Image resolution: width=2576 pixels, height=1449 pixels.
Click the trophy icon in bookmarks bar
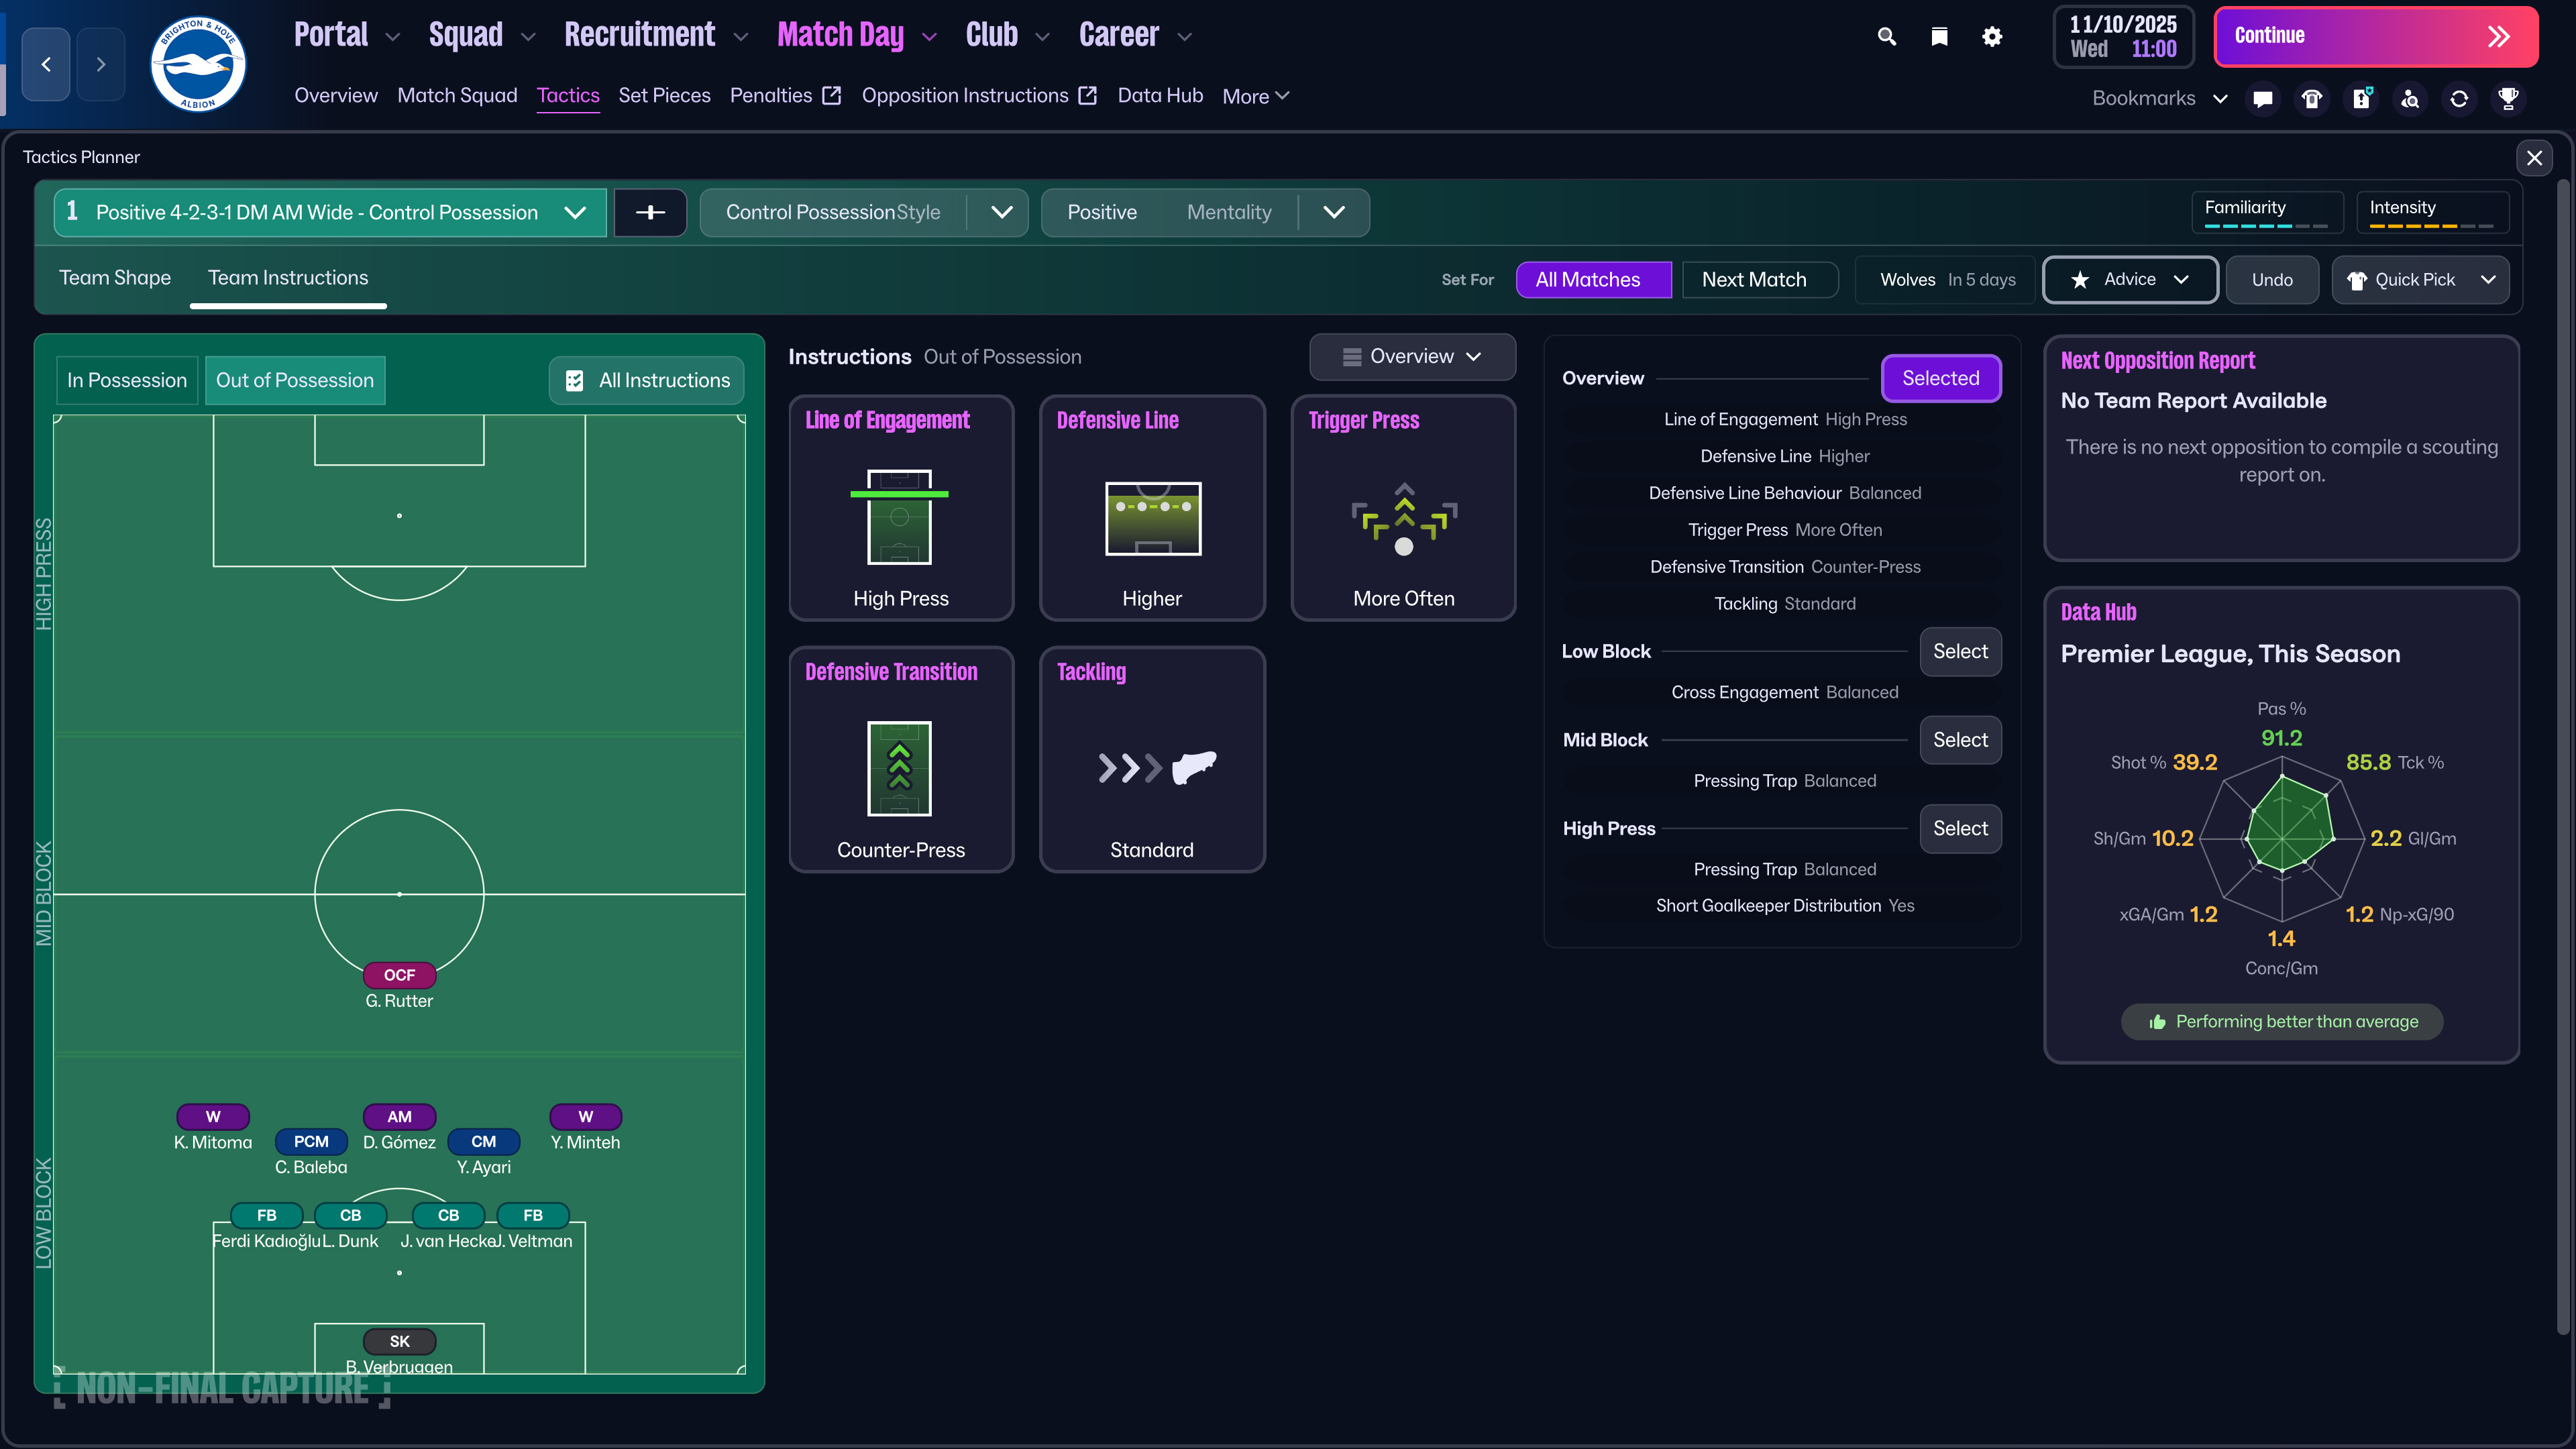tap(2508, 98)
